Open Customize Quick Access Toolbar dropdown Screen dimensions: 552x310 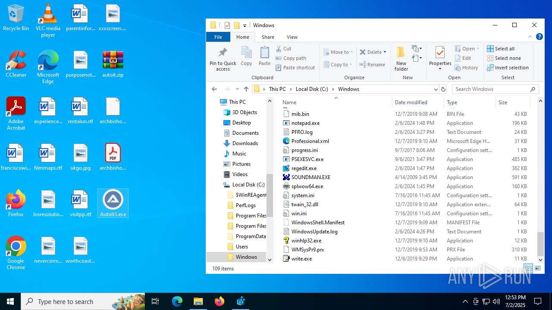coord(245,25)
